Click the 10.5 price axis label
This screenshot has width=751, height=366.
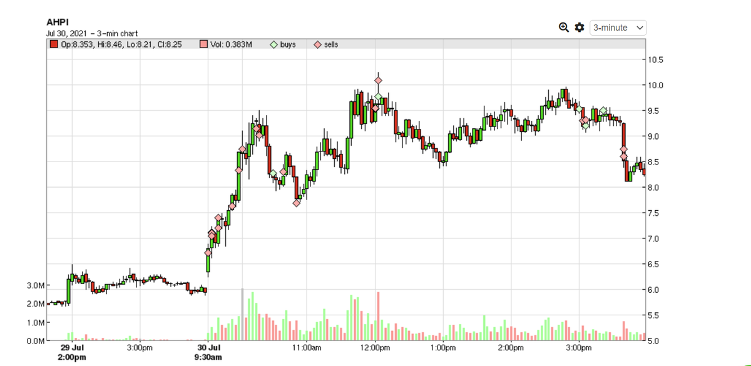(656, 60)
